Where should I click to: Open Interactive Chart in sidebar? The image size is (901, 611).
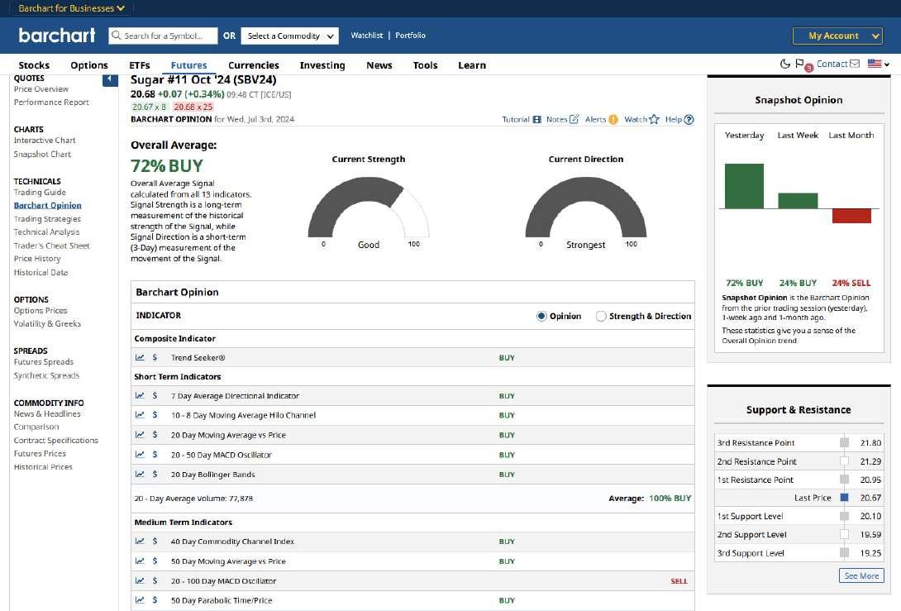(45, 141)
